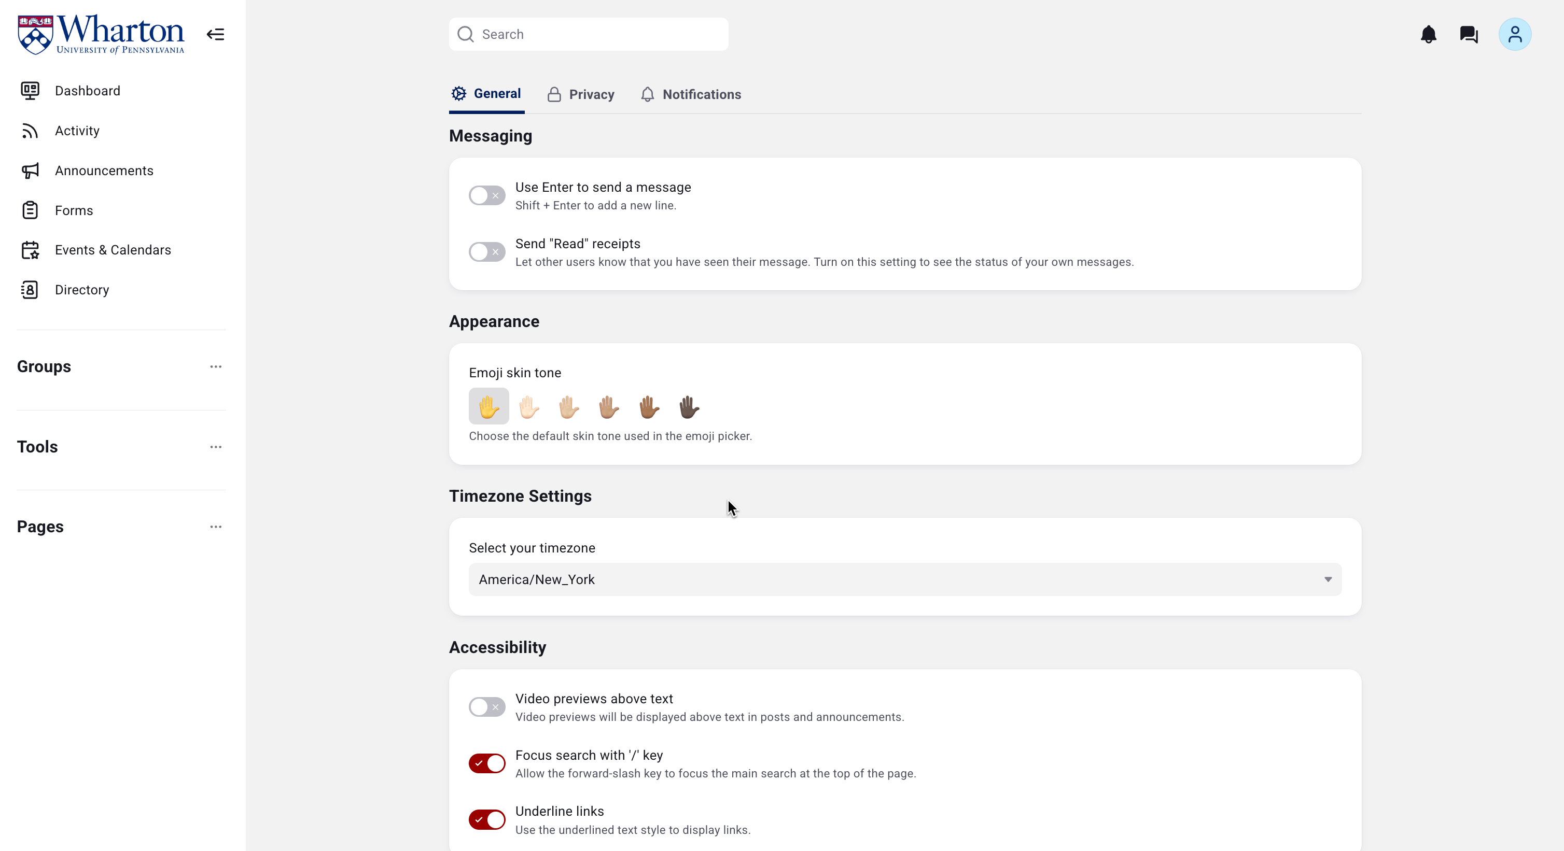Open the Directory link in sidebar

pyautogui.click(x=81, y=290)
